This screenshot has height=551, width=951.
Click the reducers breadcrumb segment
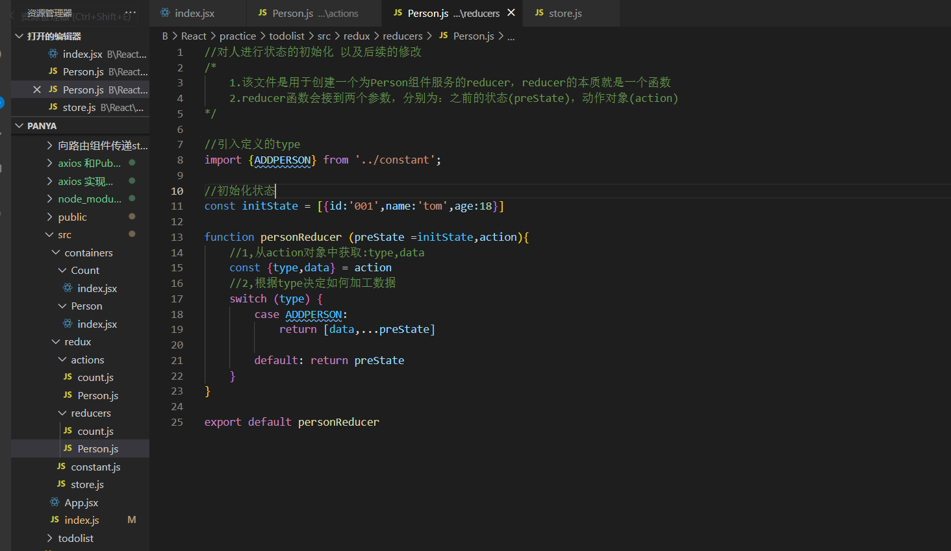[x=403, y=36]
